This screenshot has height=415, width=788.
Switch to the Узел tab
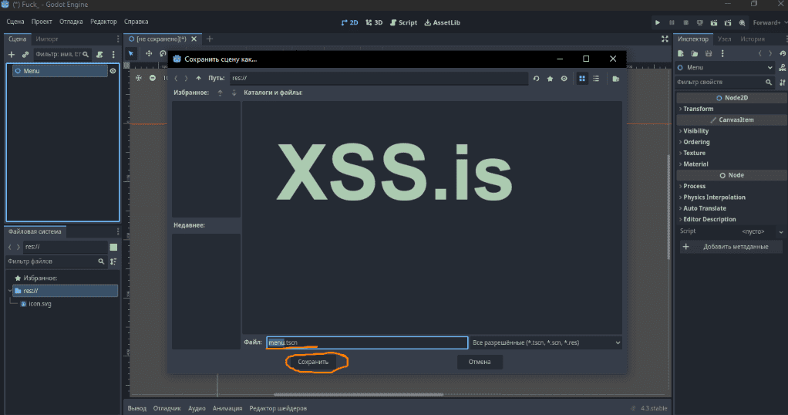pos(724,39)
